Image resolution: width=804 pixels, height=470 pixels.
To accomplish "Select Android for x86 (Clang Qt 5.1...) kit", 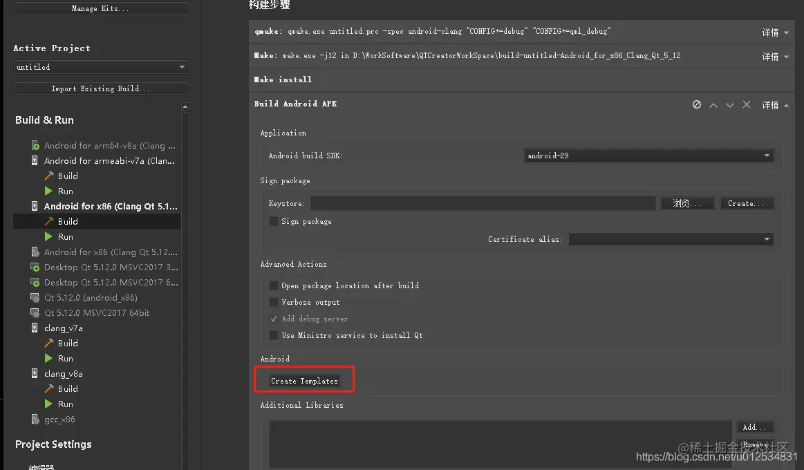I will [x=110, y=206].
